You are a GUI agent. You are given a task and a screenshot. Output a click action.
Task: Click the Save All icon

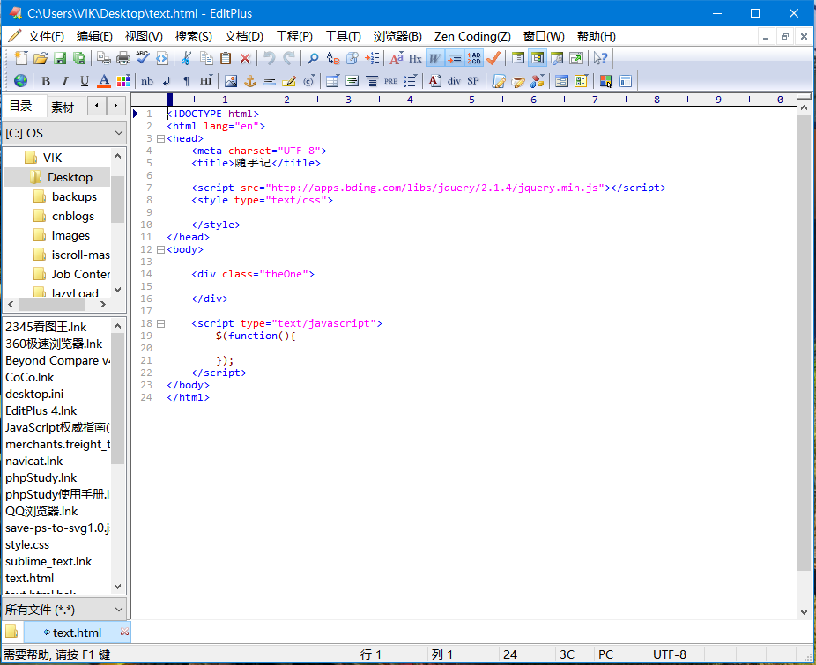point(79,58)
